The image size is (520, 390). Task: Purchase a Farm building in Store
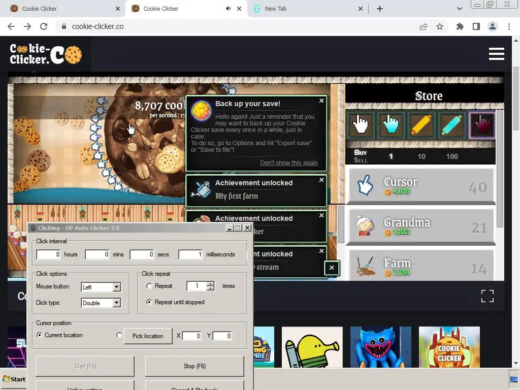click(x=421, y=265)
